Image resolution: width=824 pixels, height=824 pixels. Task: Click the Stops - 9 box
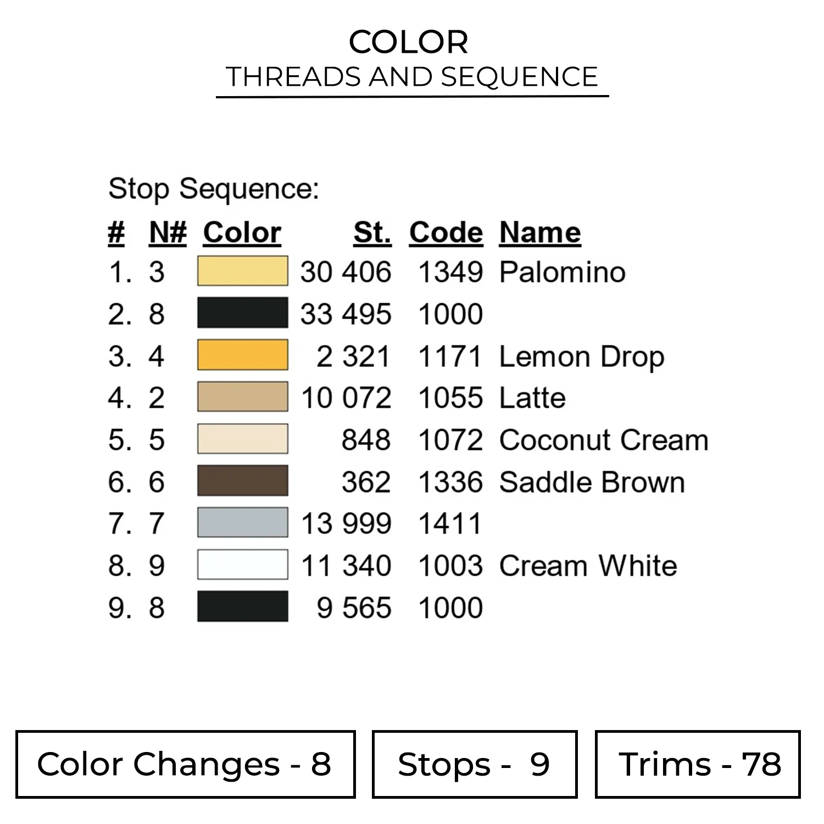click(x=474, y=764)
